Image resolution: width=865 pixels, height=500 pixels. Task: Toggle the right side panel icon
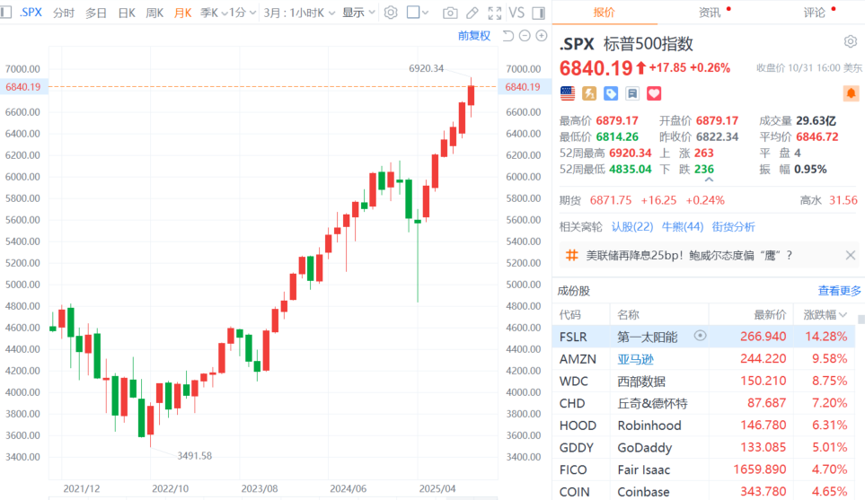539,13
